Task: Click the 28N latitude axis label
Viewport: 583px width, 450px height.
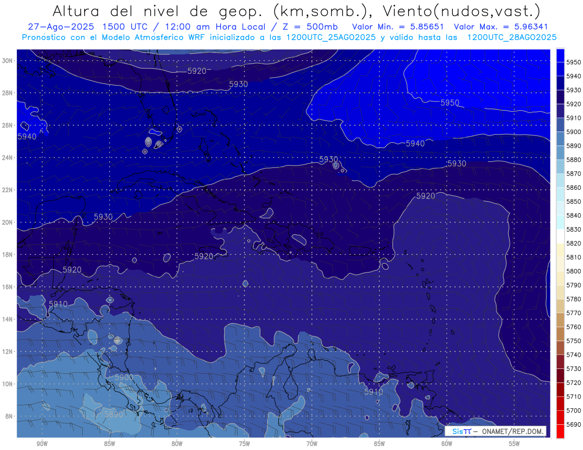Action: pyautogui.click(x=7, y=93)
